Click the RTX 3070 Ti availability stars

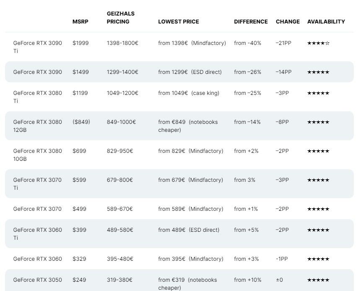318,180
